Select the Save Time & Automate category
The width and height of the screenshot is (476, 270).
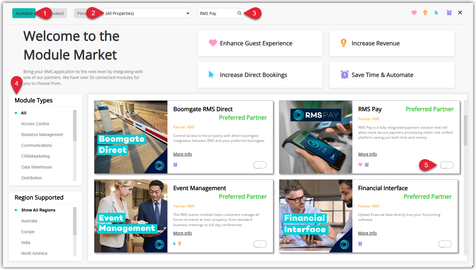pyautogui.click(x=392, y=75)
